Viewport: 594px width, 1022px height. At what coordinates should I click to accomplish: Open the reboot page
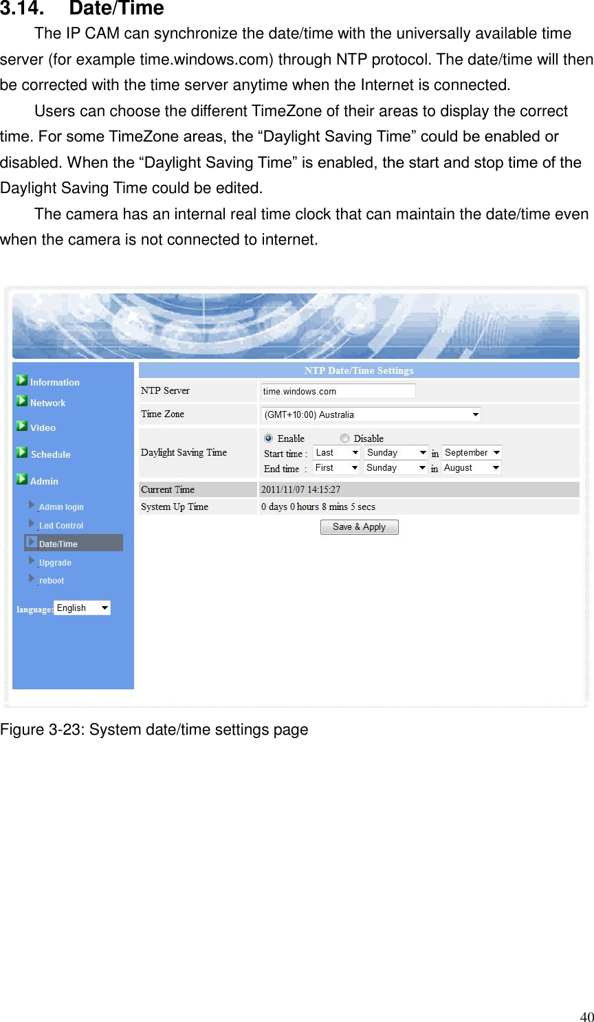pos(52,581)
